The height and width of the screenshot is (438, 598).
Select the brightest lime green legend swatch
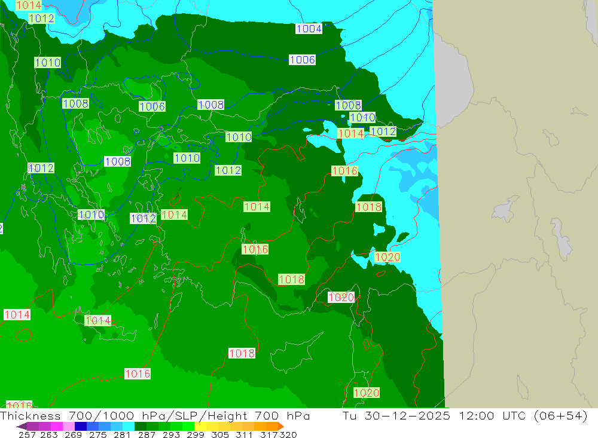(188, 426)
